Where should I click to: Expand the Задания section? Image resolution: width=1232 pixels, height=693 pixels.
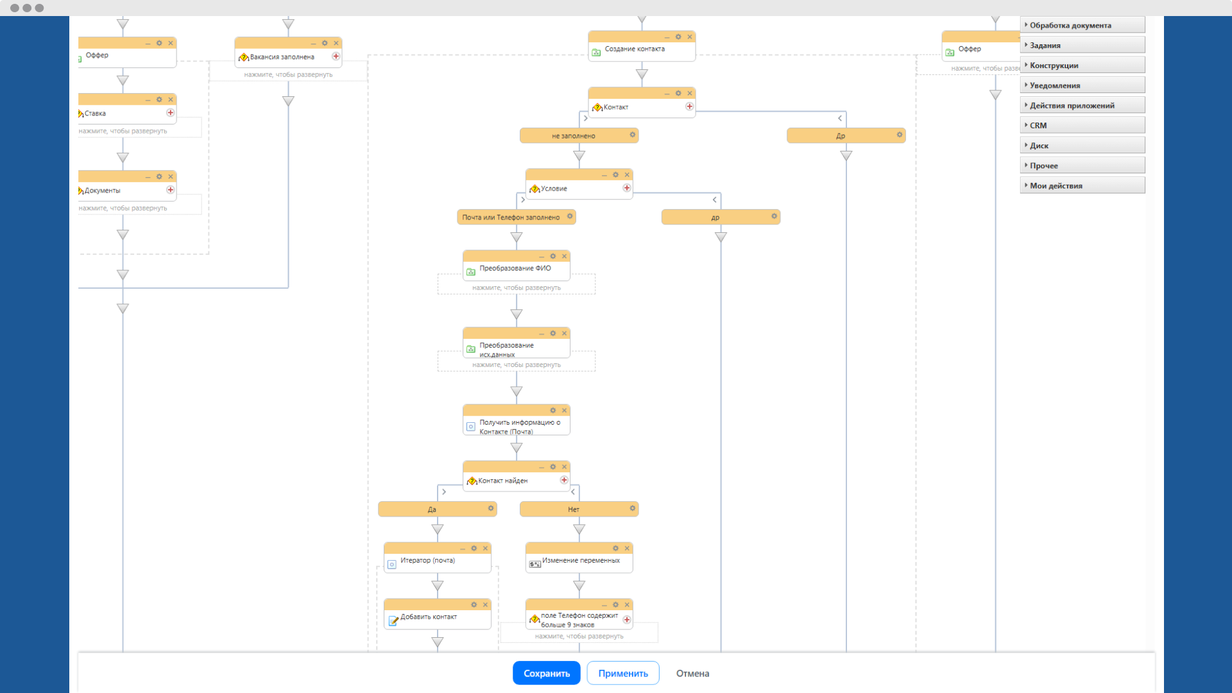(x=1082, y=45)
